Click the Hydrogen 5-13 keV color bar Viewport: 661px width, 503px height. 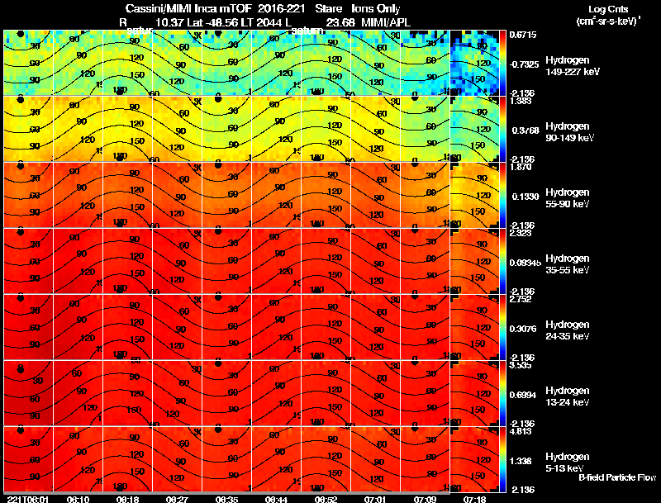point(502,460)
